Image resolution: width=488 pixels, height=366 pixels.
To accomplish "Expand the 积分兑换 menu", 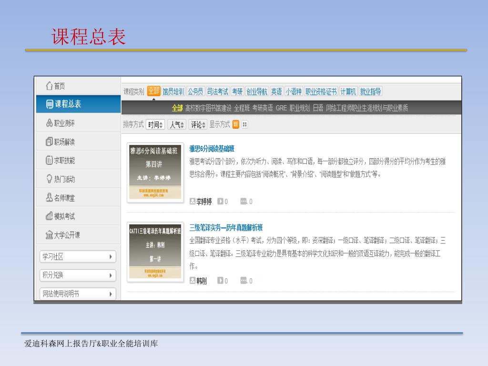I will pyautogui.click(x=78, y=275).
